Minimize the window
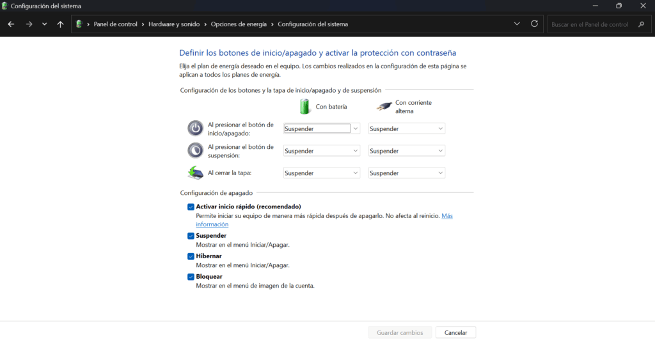 pos(596,6)
